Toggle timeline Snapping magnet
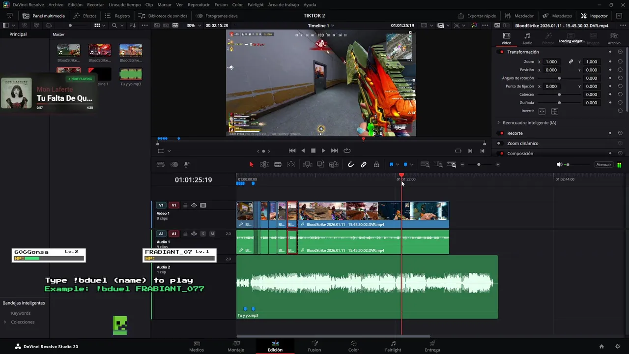This screenshot has width=629, height=354. tap(350, 165)
